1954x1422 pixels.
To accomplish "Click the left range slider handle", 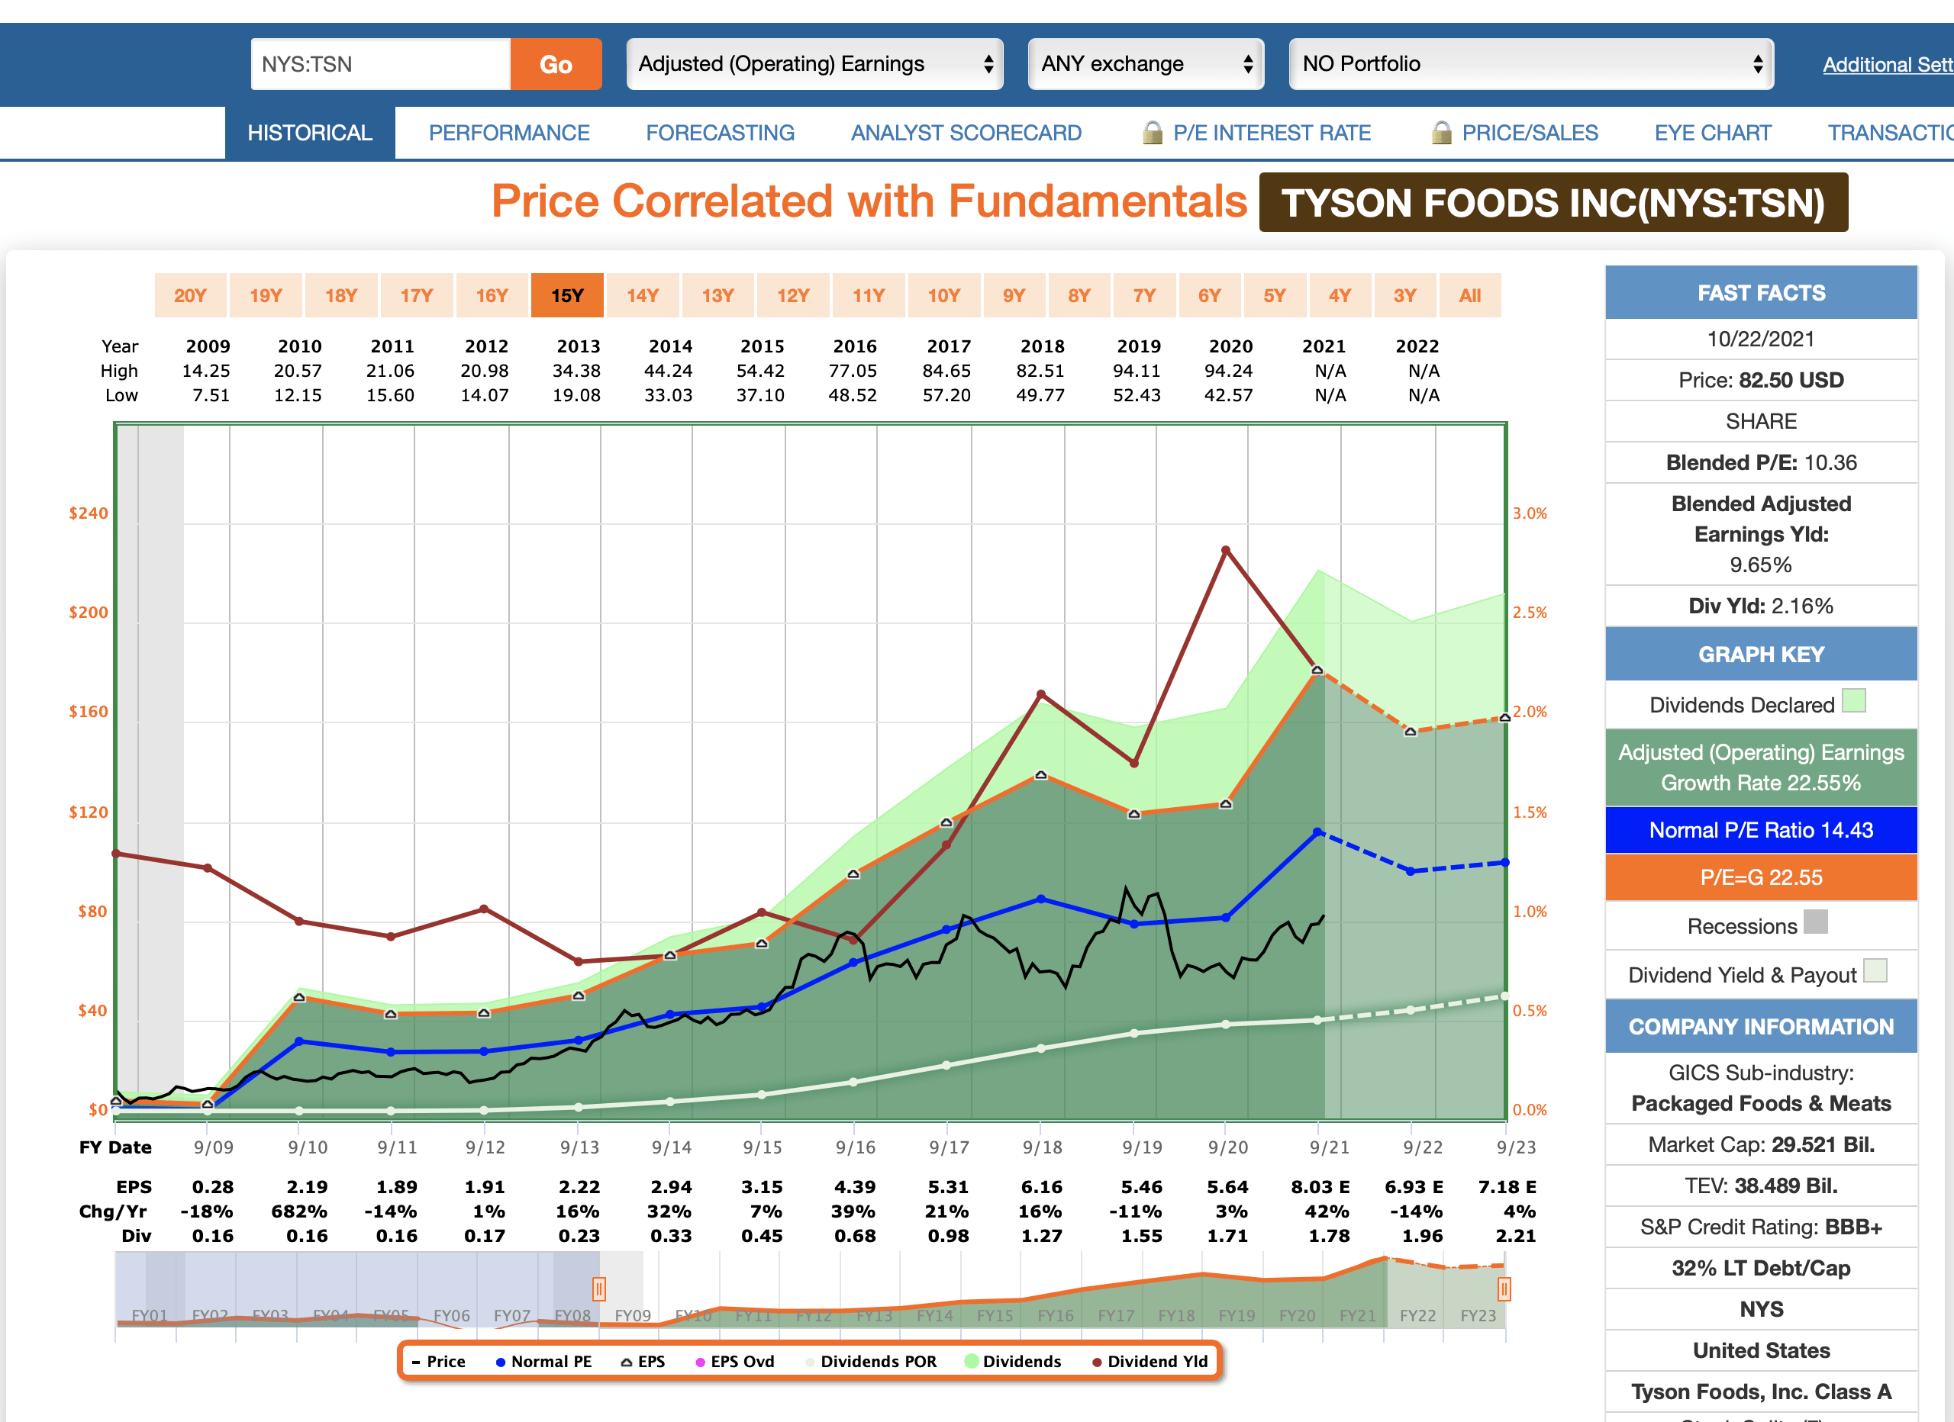I will 598,1288.
